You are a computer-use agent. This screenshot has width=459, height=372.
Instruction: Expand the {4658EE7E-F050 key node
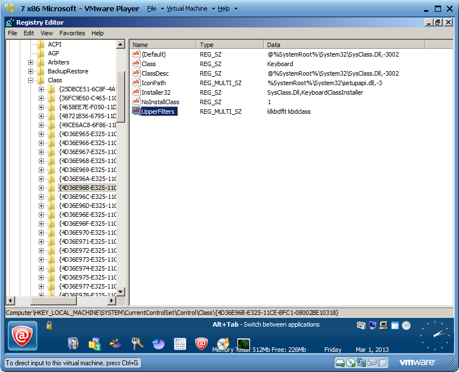42,107
